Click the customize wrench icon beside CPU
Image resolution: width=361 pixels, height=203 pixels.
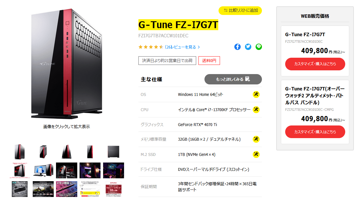click(x=256, y=110)
